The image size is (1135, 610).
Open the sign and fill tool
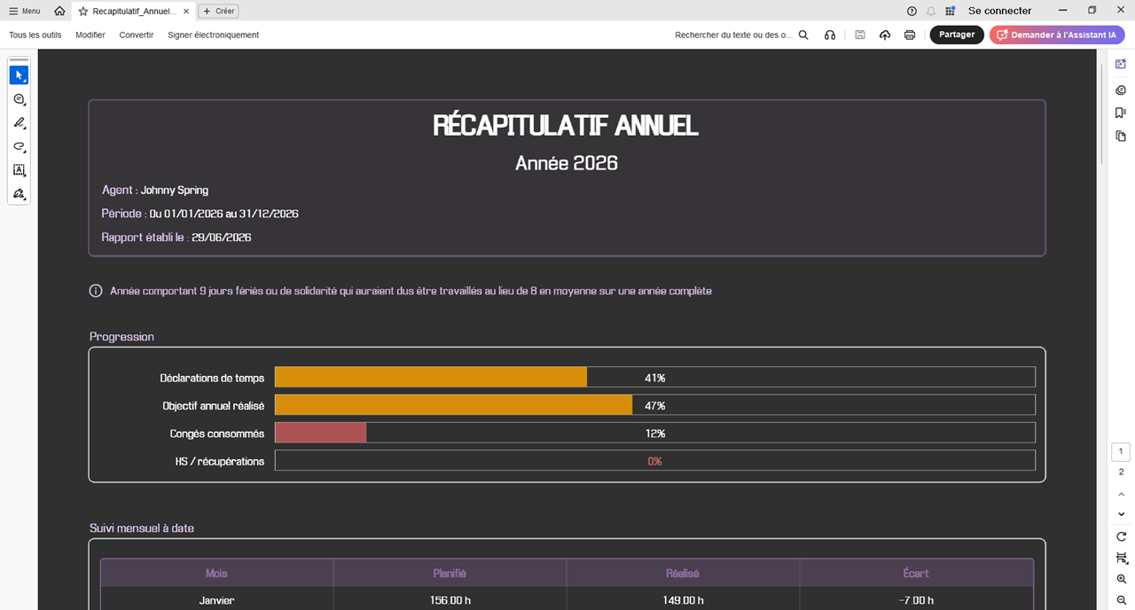(x=19, y=193)
